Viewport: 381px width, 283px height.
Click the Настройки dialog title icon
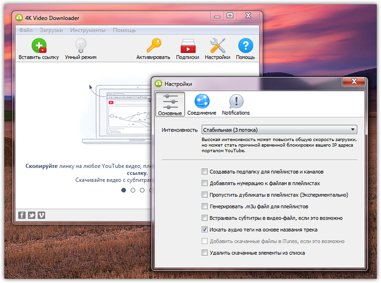tap(159, 84)
